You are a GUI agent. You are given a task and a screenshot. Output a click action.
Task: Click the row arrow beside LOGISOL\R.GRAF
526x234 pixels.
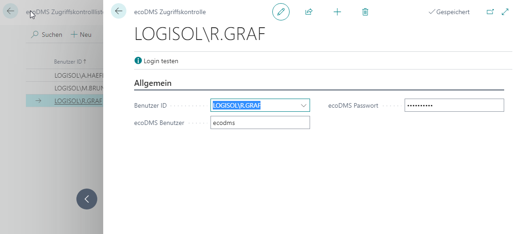coord(38,100)
